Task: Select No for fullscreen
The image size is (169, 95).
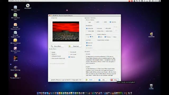Action: pyautogui.click(x=91, y=37)
